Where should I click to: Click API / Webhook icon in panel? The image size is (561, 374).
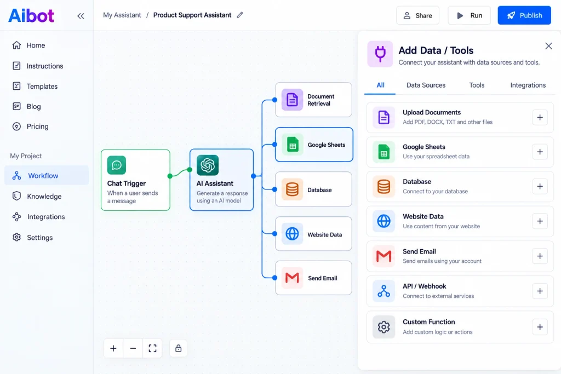coord(383,291)
